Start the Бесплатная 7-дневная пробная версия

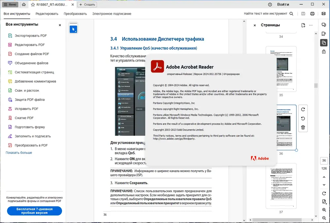[35, 211]
